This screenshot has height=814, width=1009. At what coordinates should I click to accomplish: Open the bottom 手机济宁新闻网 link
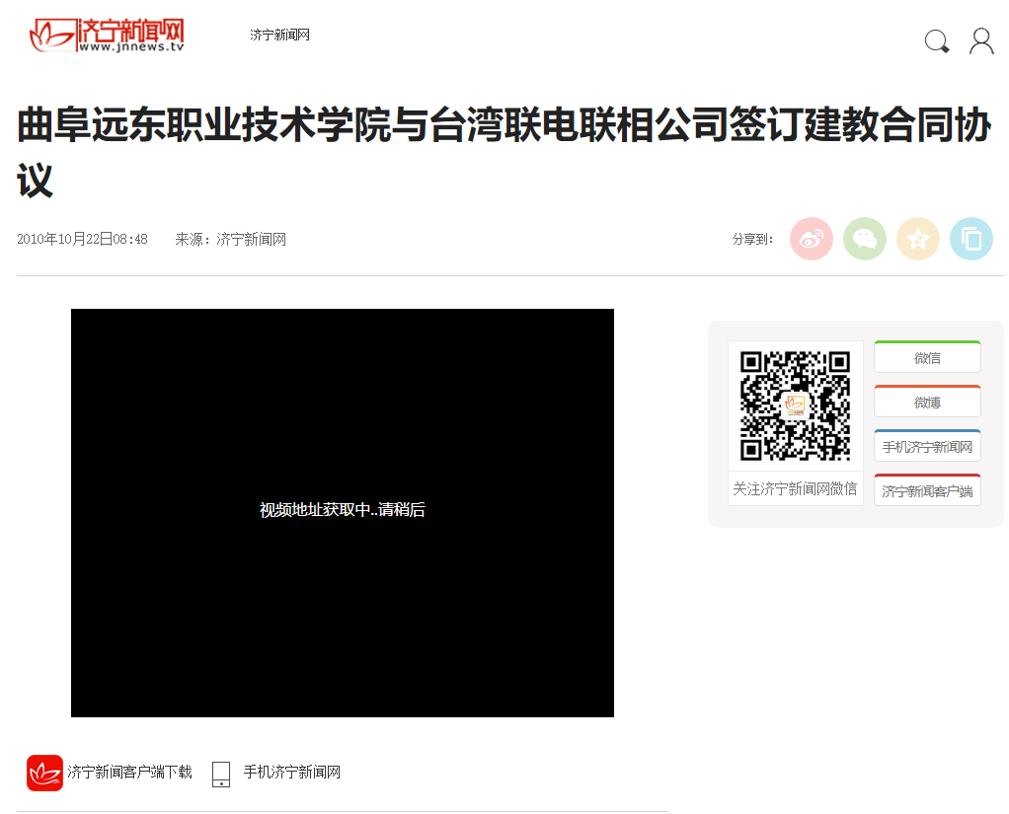(292, 773)
